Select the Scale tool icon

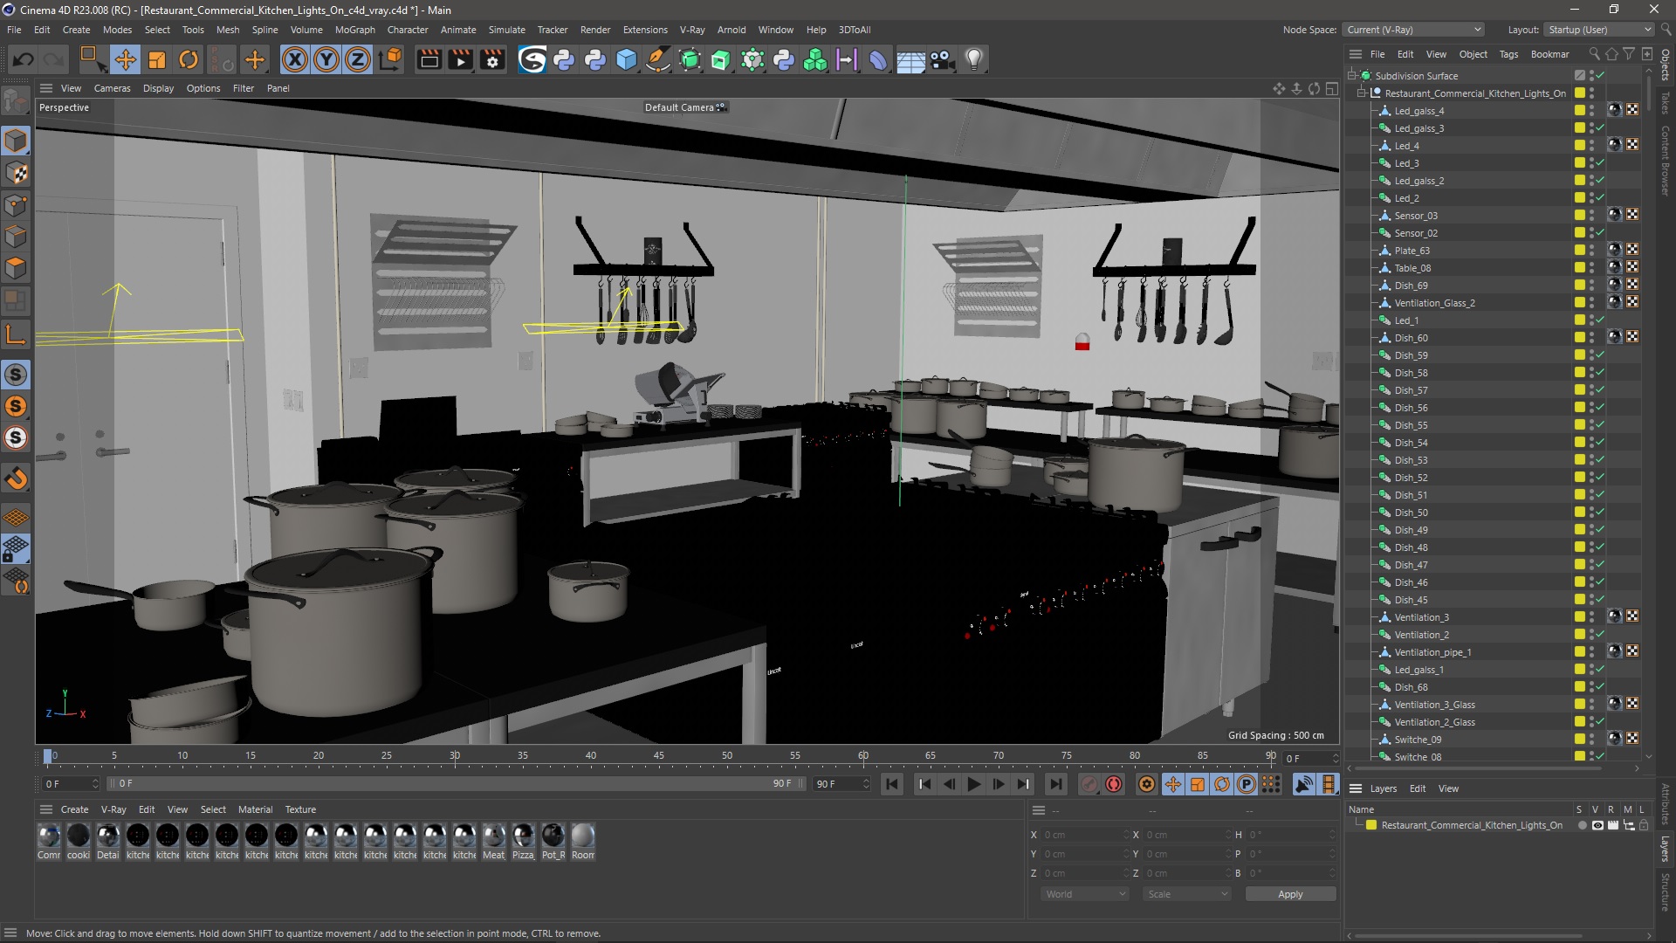click(x=157, y=59)
